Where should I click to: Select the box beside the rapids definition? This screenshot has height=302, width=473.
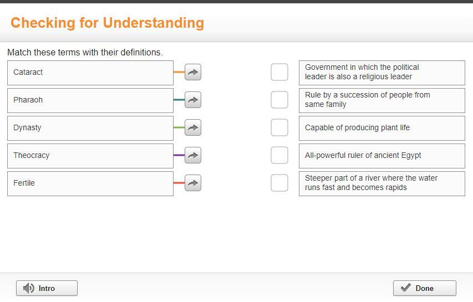tap(279, 183)
